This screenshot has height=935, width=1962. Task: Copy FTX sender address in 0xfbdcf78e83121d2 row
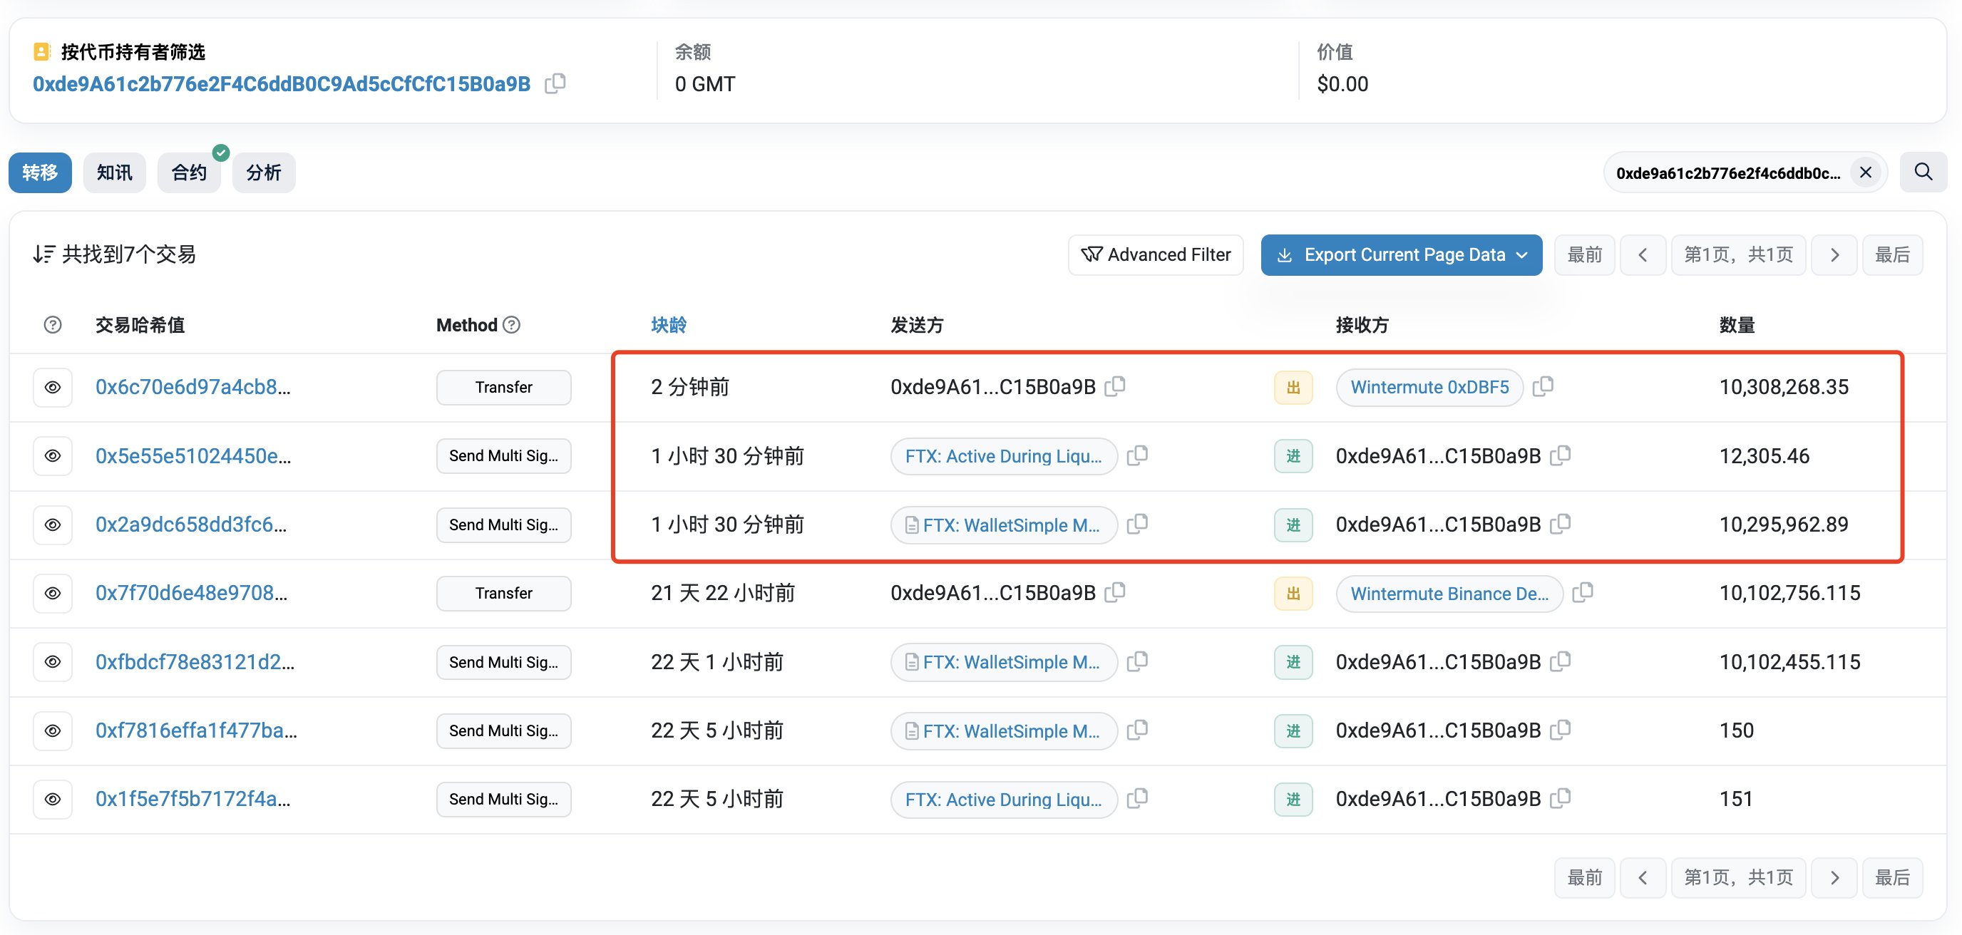1137,661
